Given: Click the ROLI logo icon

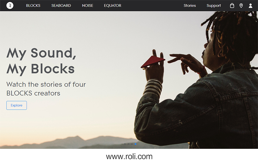Looking at the screenshot, I should coord(10,5).
